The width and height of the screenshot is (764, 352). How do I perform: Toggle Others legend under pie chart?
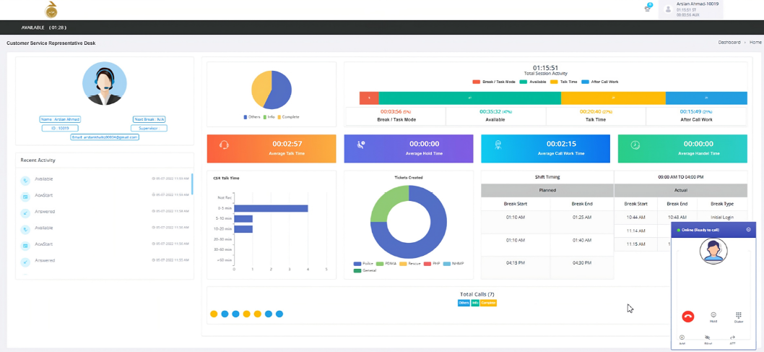point(253,117)
